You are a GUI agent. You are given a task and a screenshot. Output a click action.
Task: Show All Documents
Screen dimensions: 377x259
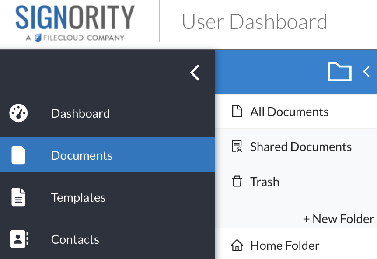pyautogui.click(x=296, y=112)
